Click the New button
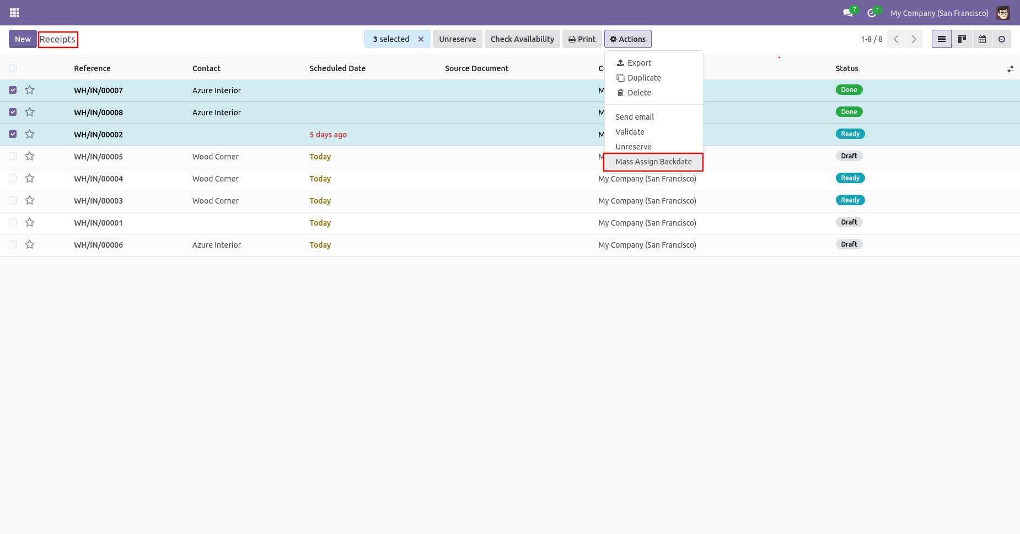Screen dimensions: 1020x534 tap(23, 39)
